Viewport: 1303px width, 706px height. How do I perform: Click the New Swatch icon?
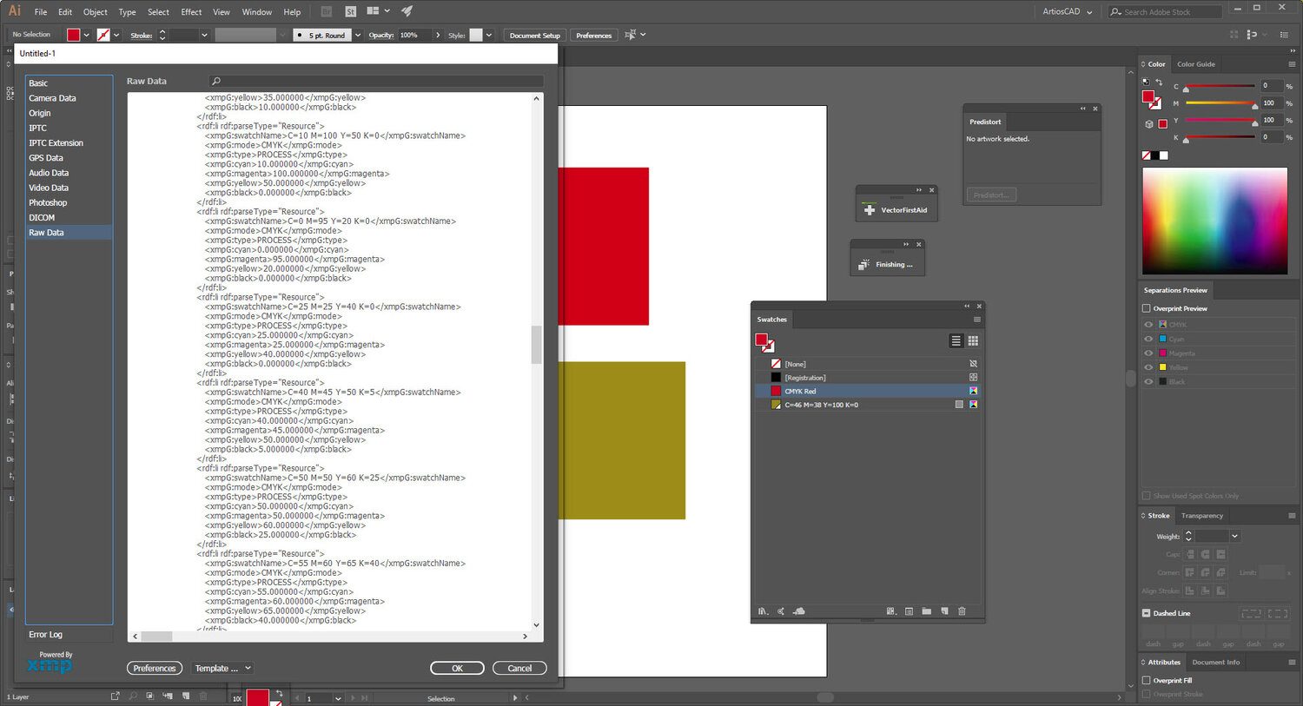944,611
